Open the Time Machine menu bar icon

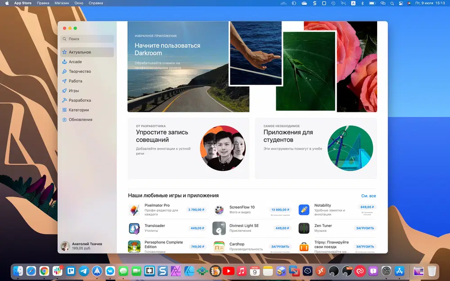tap(333, 3)
